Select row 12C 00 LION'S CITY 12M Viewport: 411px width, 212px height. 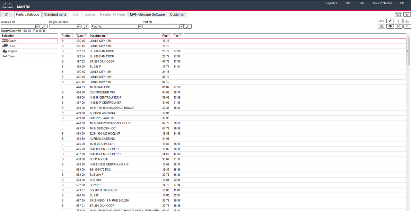[233, 41]
